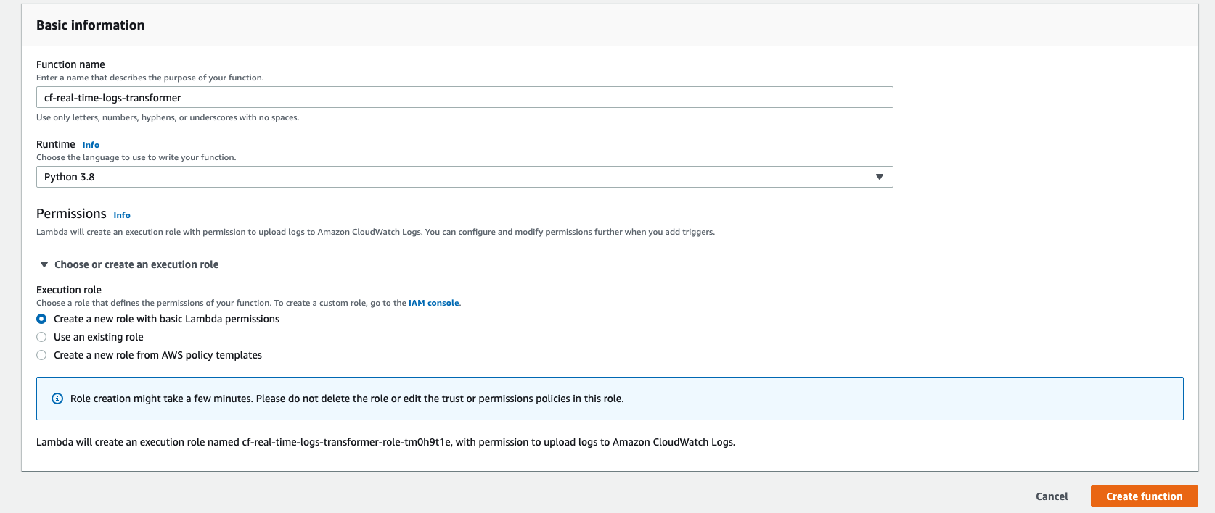Collapse the execution role section triangle

(x=44, y=264)
